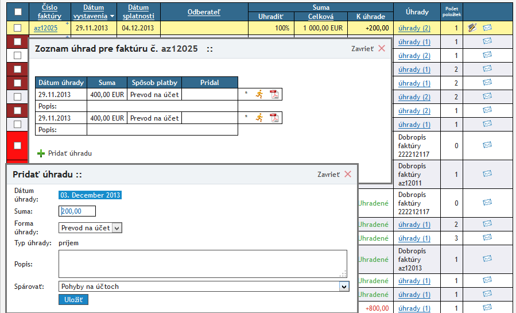Expand the Spárovať dropdown list
The image size is (516, 313).
[204, 287]
